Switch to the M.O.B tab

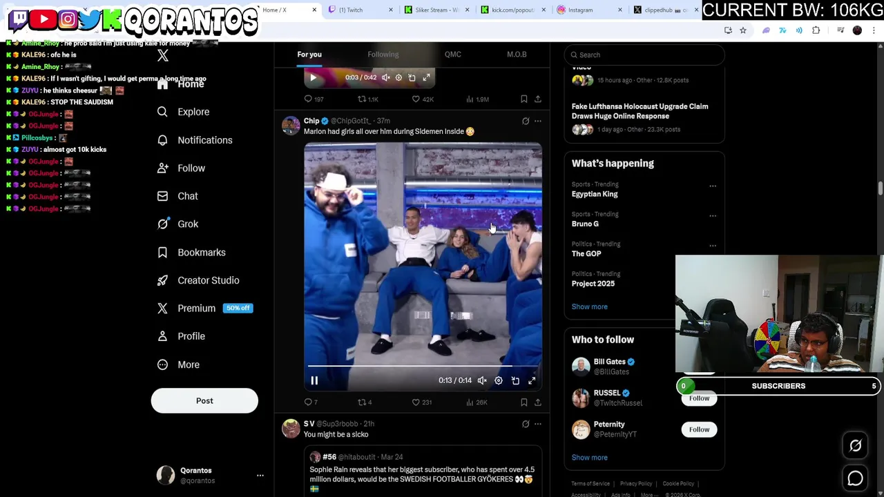point(517,55)
